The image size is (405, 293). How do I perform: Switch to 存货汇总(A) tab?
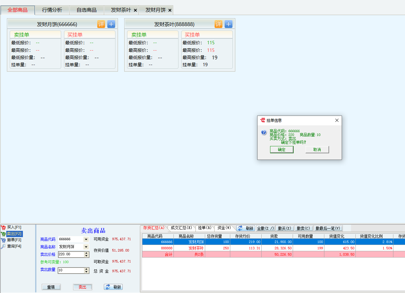point(154,228)
